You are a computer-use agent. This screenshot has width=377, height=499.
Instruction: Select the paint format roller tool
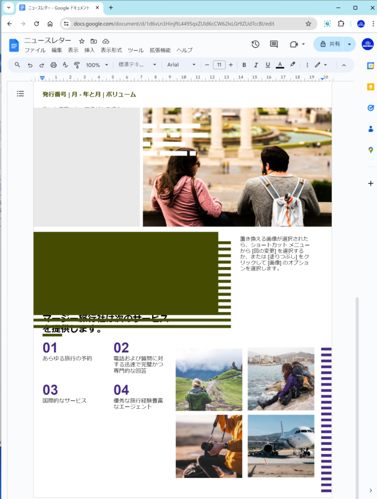(77, 65)
